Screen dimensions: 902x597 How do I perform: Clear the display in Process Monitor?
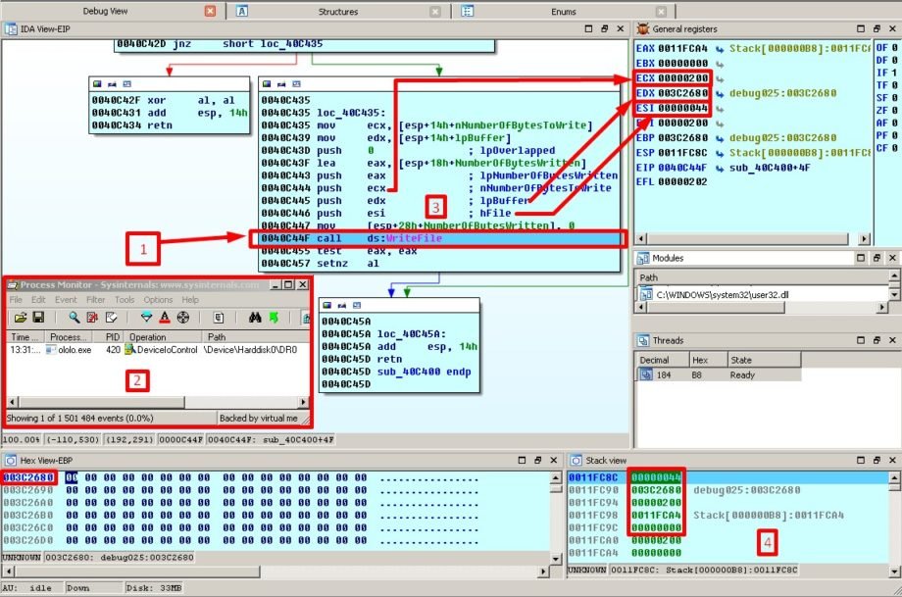[x=111, y=318]
